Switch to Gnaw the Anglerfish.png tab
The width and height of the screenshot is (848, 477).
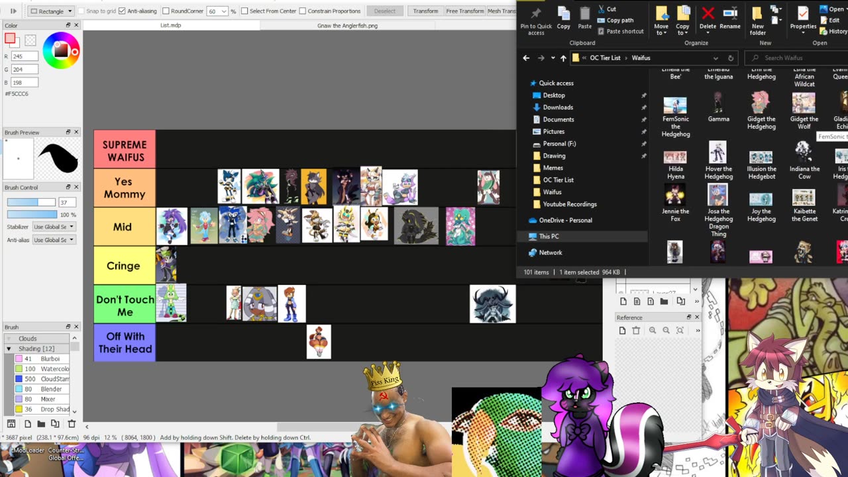coord(347,25)
